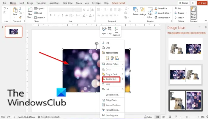The width and height of the screenshot is (208, 119).
Task: Open the Shape Effects dropdown
Action: pyautogui.click(x=162, y=18)
